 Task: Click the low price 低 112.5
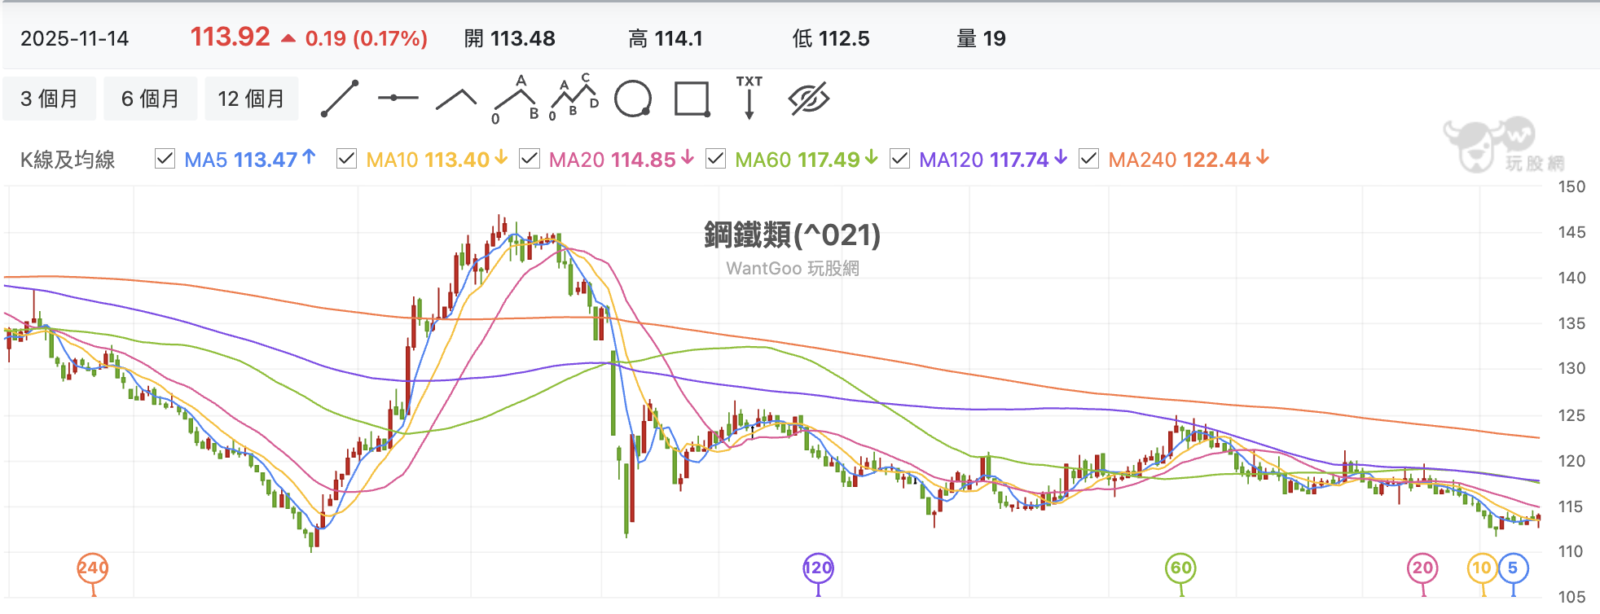tap(831, 38)
